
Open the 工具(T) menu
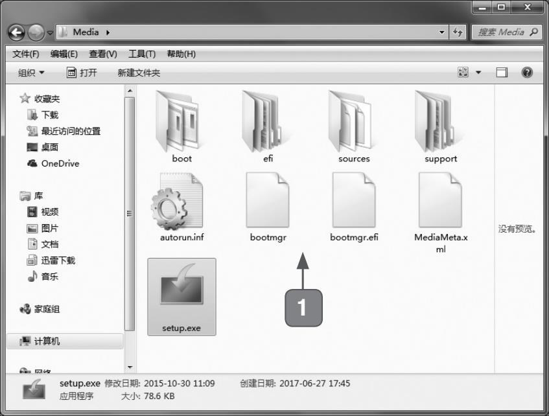(x=142, y=54)
